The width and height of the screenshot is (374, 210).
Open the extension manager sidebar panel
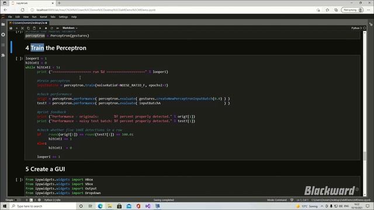(3, 55)
